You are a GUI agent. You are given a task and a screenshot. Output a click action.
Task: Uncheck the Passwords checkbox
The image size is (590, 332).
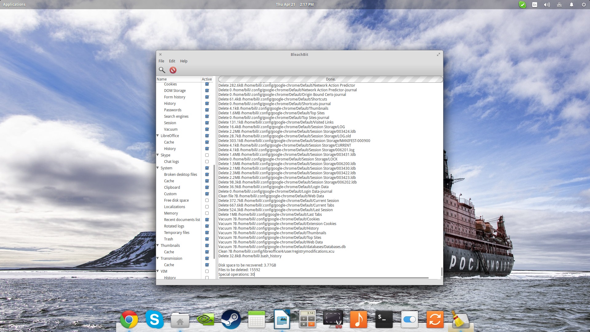(207, 110)
